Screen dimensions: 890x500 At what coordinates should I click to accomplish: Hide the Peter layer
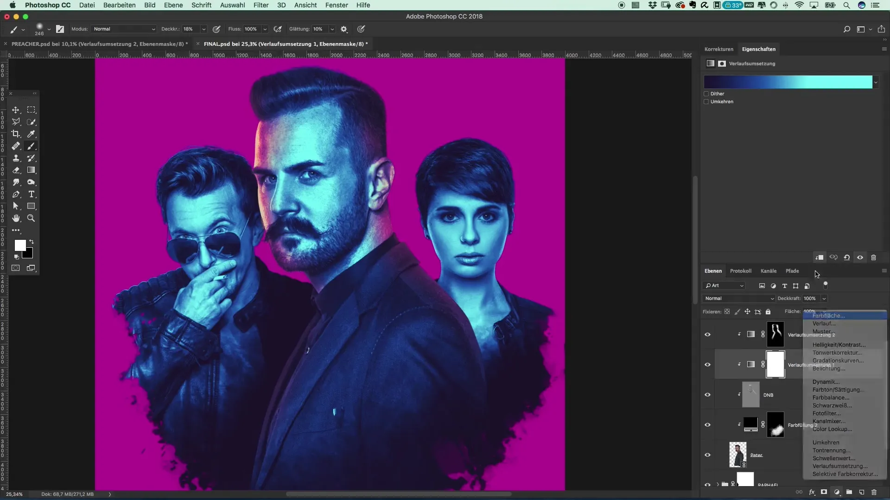click(x=707, y=455)
